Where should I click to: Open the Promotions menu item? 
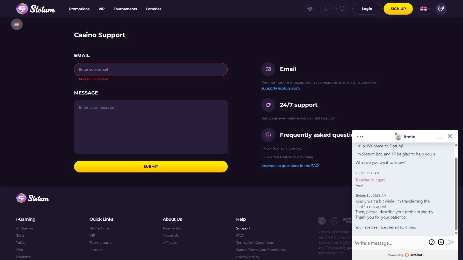click(79, 9)
